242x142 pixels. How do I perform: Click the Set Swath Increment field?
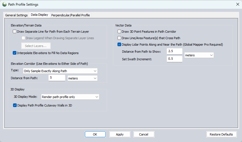click(175, 59)
